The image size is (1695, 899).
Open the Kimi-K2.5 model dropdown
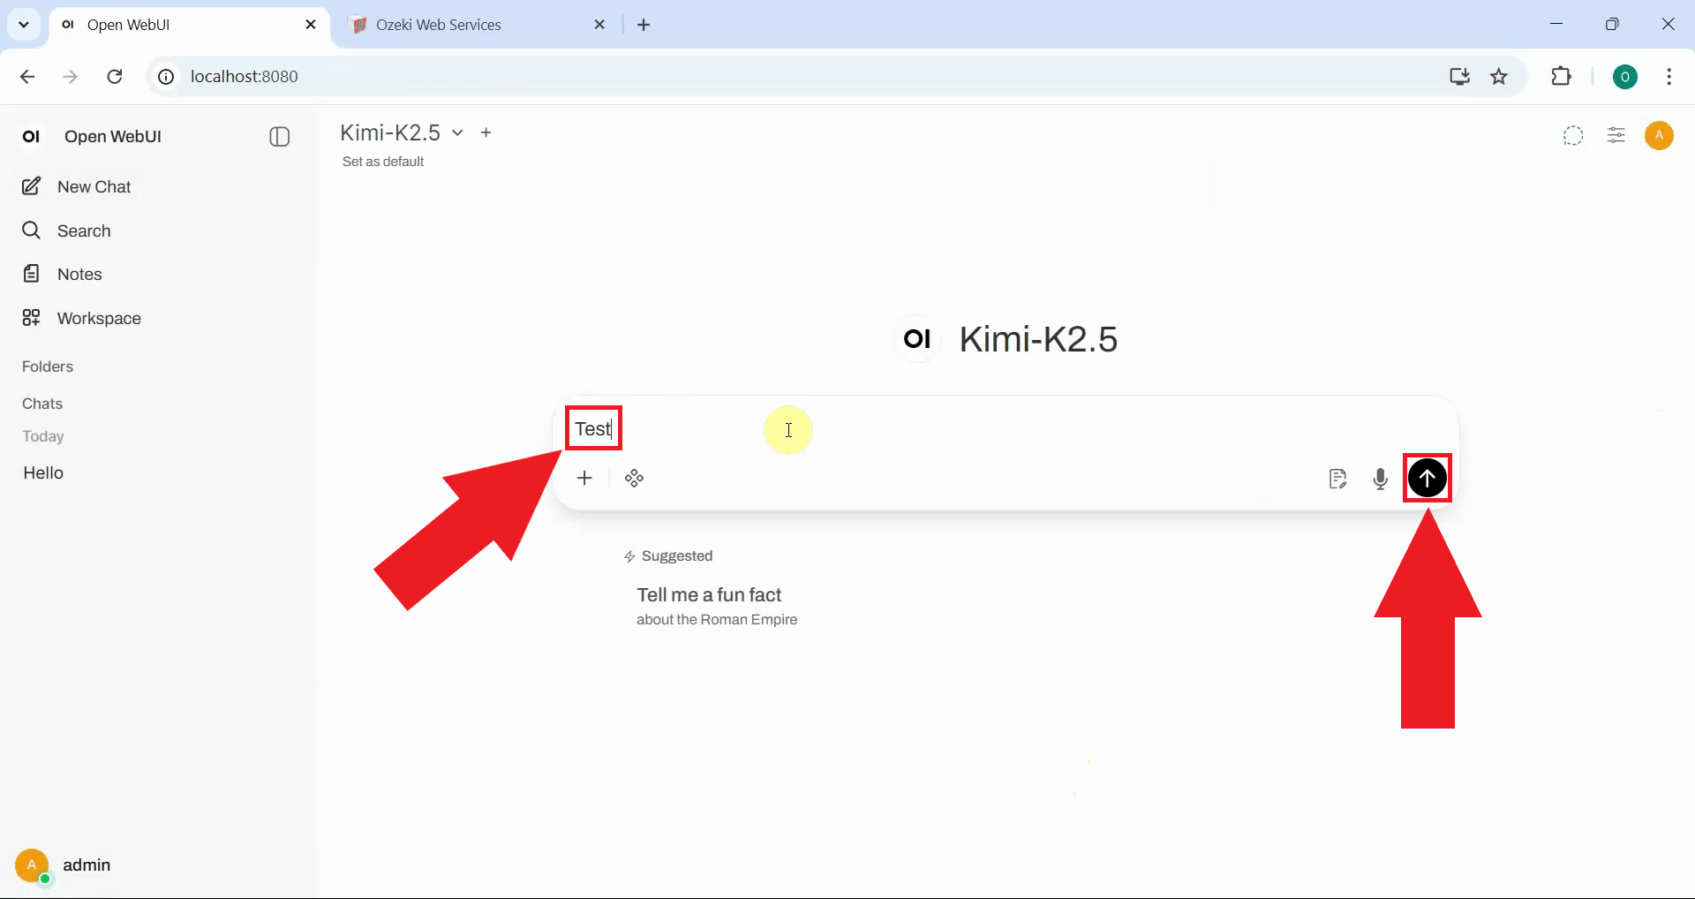(456, 132)
